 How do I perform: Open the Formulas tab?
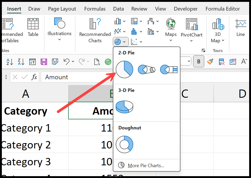(x=95, y=9)
